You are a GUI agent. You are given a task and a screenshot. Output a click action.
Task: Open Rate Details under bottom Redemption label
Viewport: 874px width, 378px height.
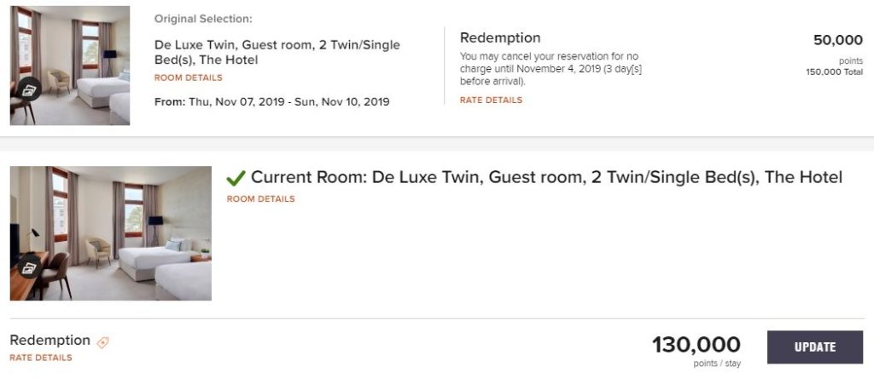(41, 358)
